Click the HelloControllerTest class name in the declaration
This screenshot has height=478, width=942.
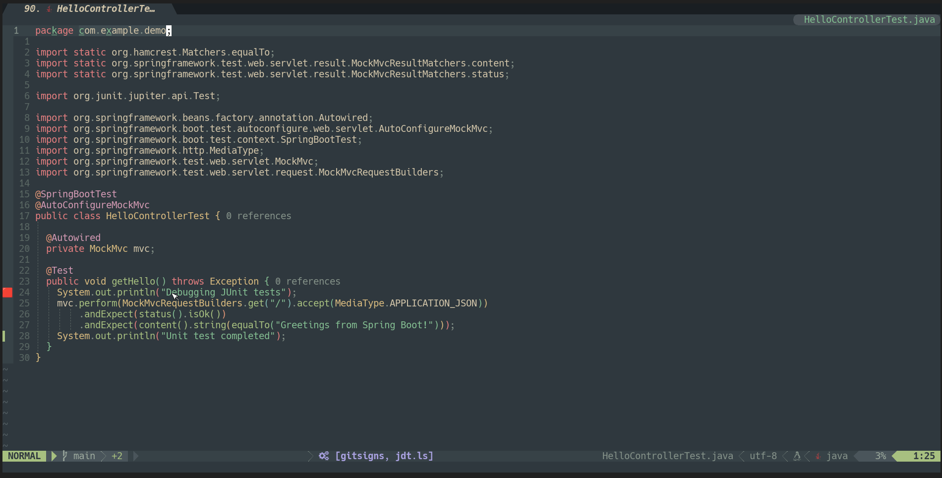tap(158, 216)
